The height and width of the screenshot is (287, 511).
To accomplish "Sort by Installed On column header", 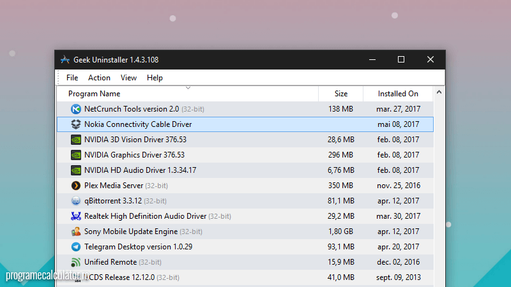I will coord(398,94).
